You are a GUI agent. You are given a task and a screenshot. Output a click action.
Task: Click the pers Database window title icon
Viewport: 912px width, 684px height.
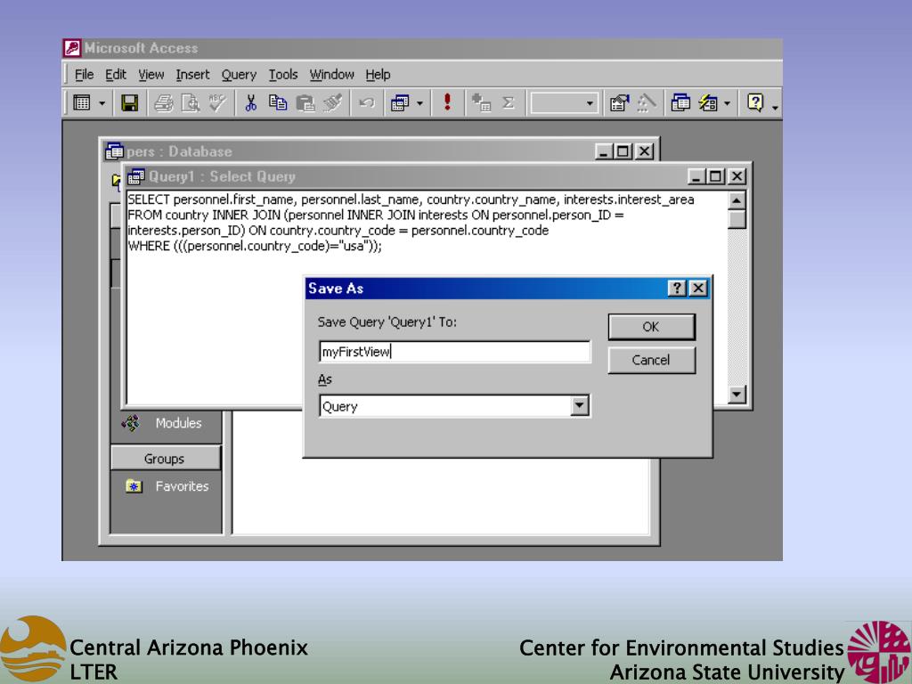pos(114,151)
